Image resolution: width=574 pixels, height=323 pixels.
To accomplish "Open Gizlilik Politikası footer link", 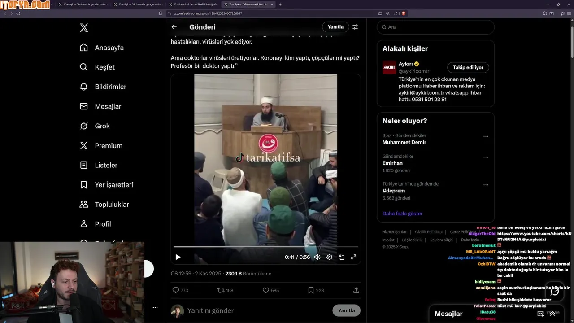I will tap(429, 232).
